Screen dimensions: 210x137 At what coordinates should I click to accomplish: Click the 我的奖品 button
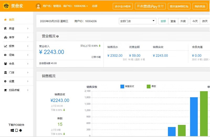pos(200,6)
